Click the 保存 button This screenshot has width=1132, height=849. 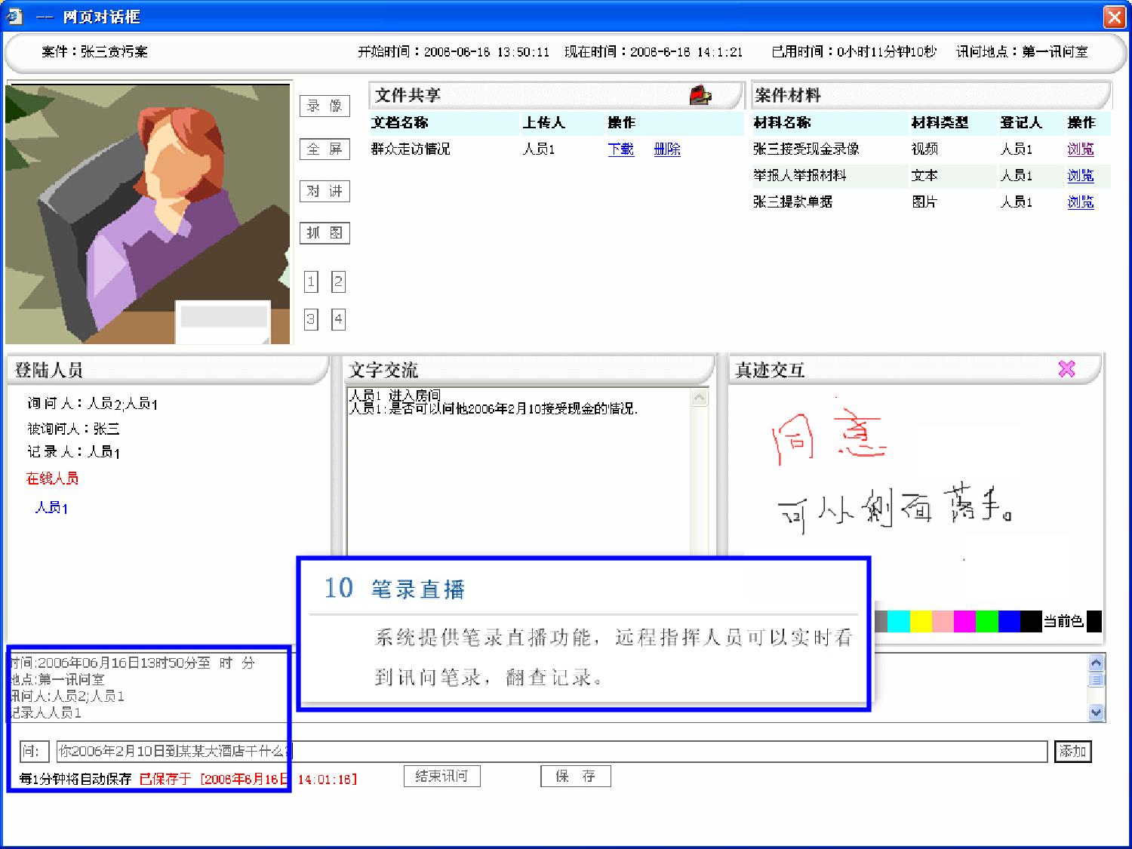coord(576,776)
